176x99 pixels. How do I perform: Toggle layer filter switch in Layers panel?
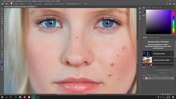click(x=172, y=70)
